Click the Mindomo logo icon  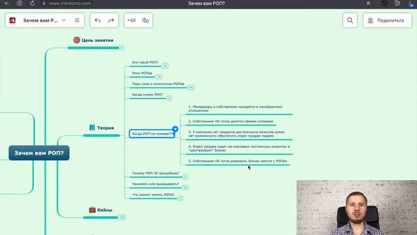pos(12,20)
